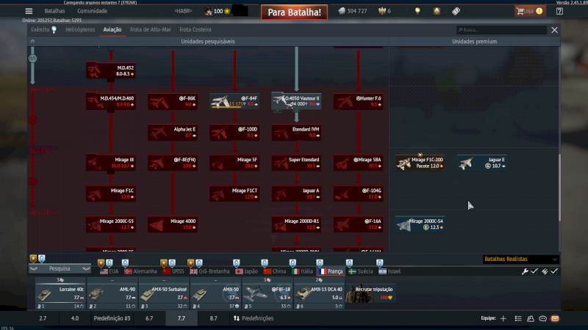Click the light bulb hints icon
The height and width of the screenshot is (330, 588).
(x=417, y=11)
